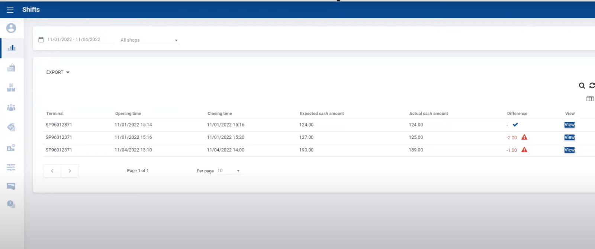Expand the EXPORT dropdown
595x249 pixels.
pos(58,72)
